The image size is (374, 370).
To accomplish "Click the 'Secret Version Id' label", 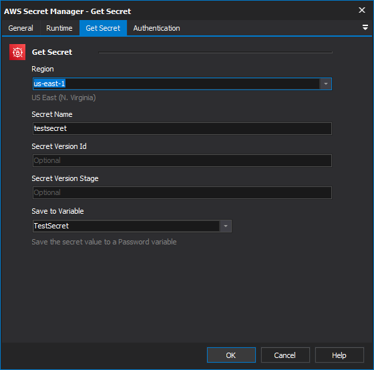I will tap(59, 146).
